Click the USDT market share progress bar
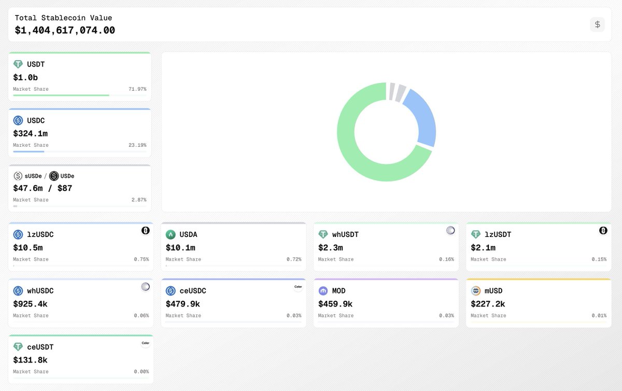Viewport: 622px width, 391px height. [x=80, y=95]
